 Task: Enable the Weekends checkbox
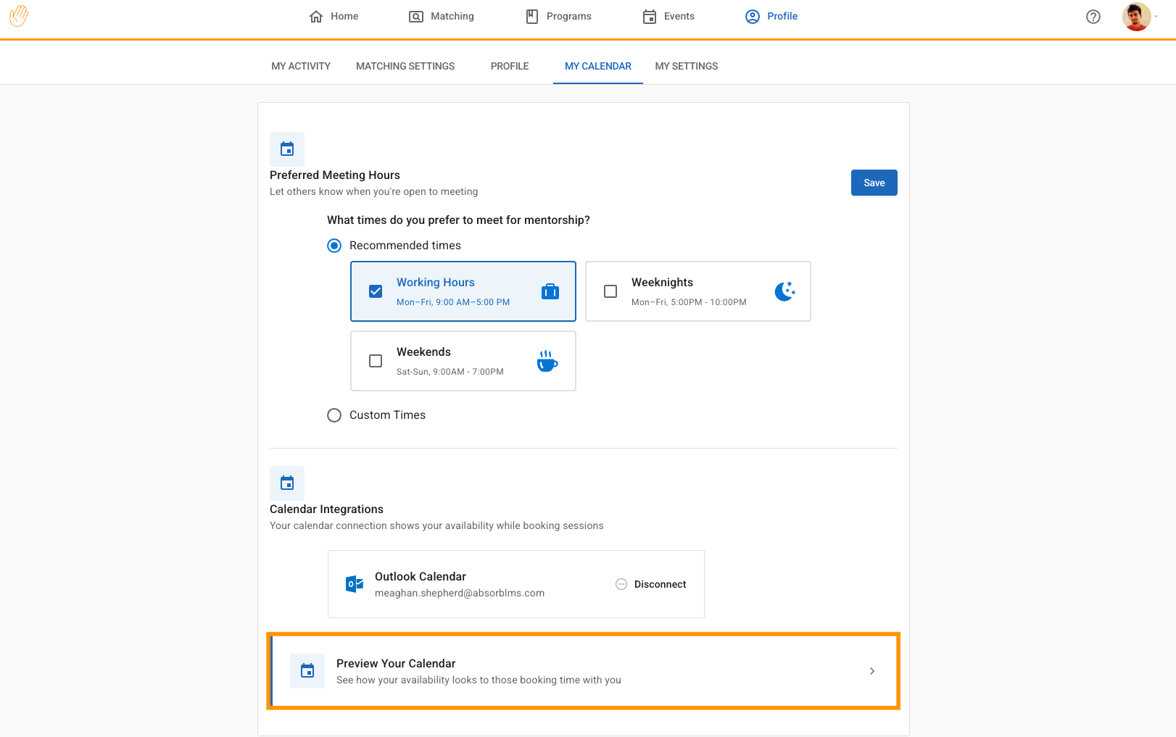pos(376,361)
